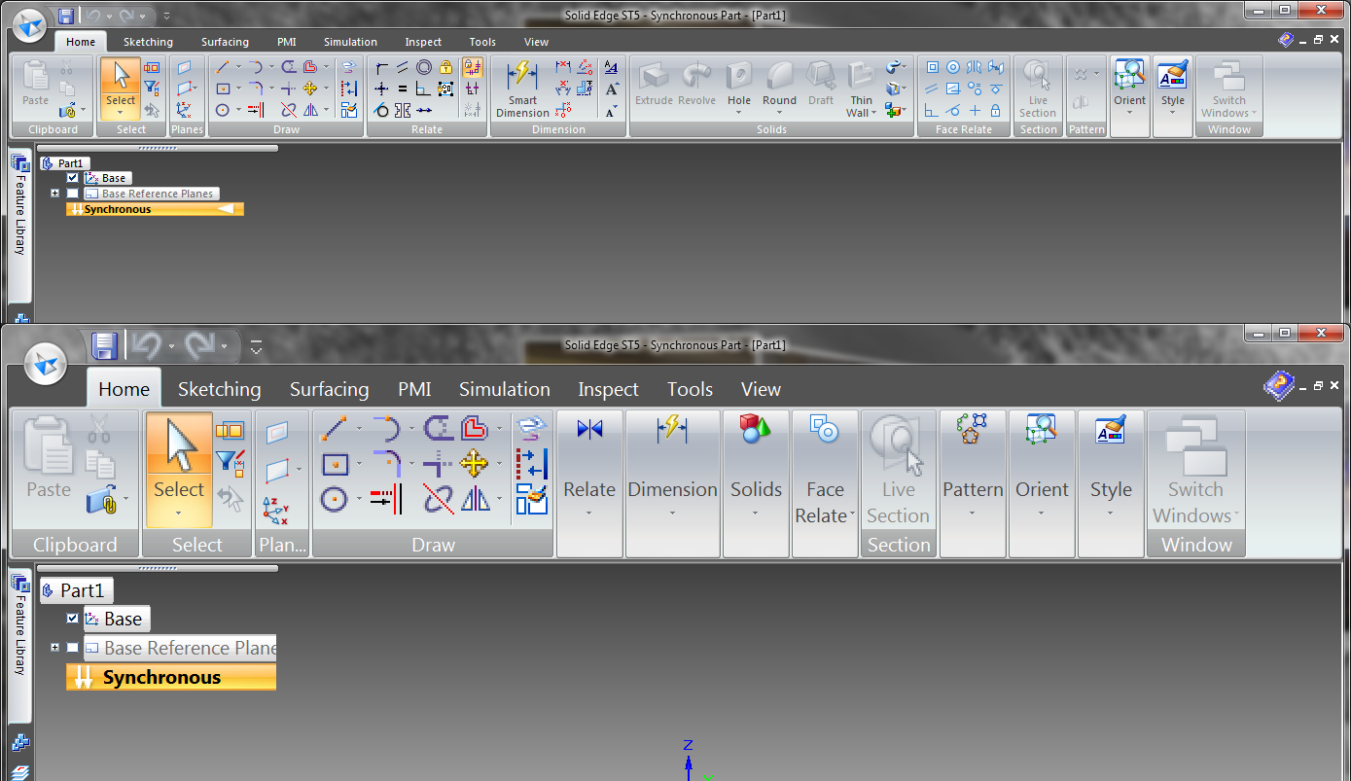Open the Feature Library sidebar panel
Viewport: 1351px width, 781px height.
(20, 642)
